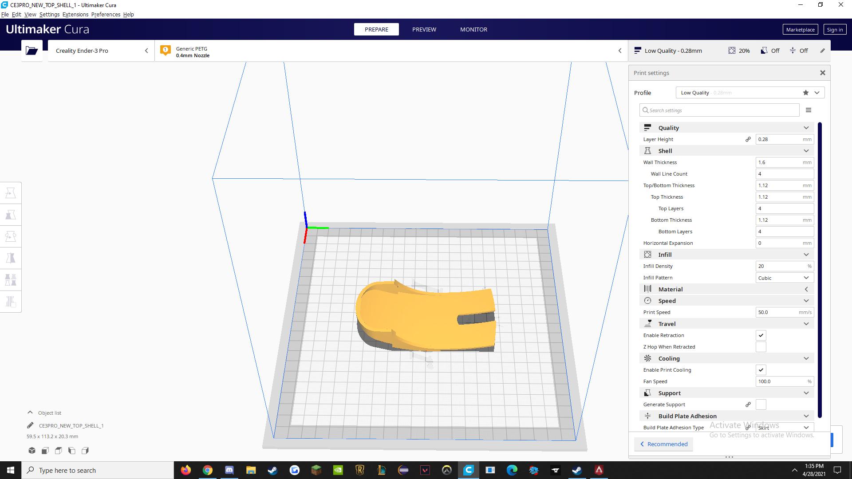852x479 pixels.
Task: Open file folder icon
Action: coord(32,51)
